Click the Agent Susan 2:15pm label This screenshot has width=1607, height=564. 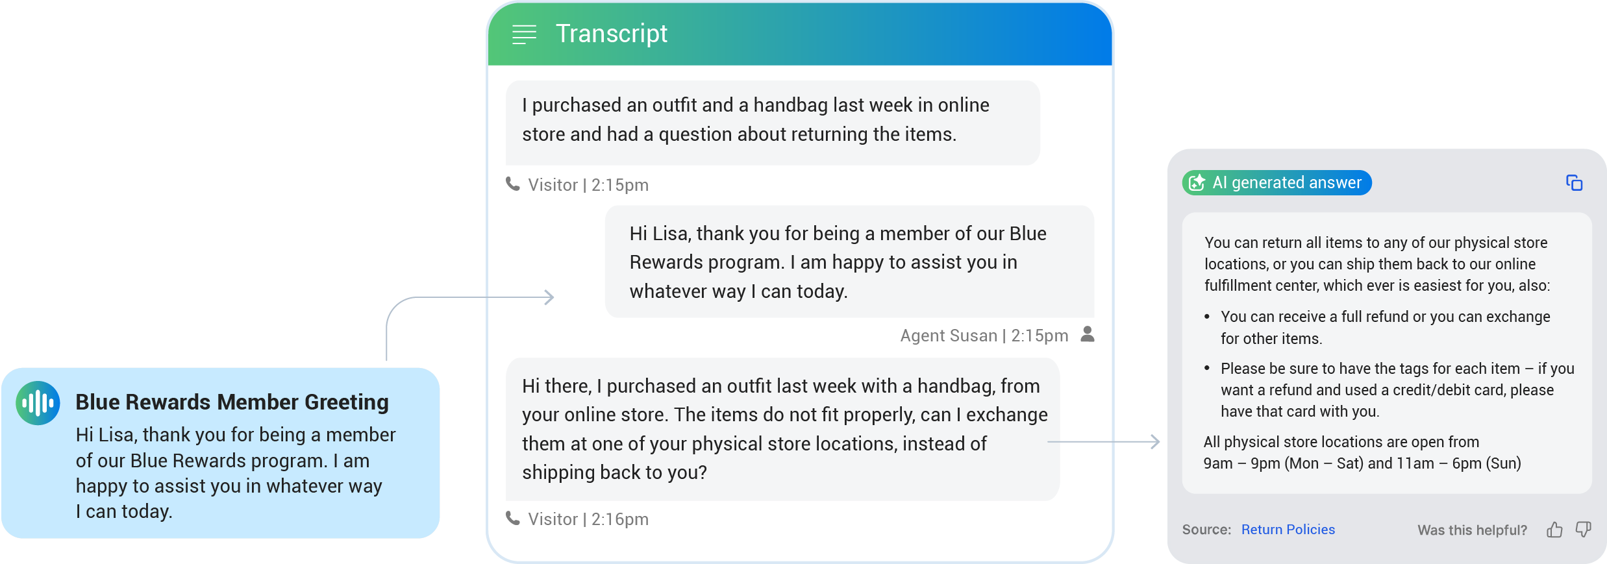(984, 336)
